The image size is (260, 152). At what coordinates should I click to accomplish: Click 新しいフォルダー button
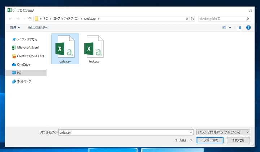tap(38, 28)
